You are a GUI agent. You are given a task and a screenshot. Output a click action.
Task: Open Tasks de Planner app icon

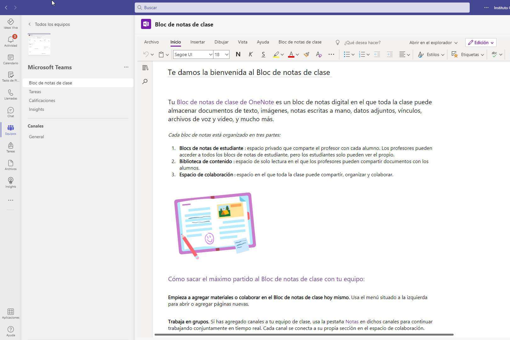[x=10, y=76]
